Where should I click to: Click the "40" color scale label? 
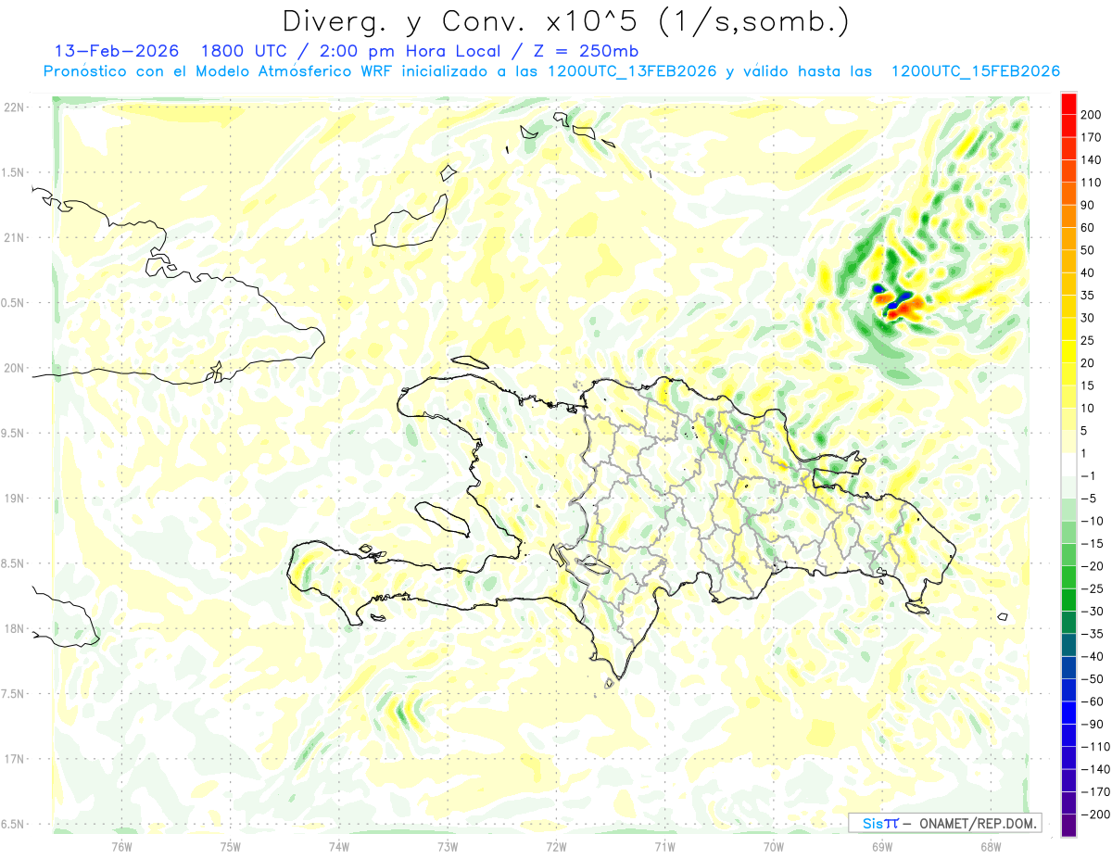click(1088, 272)
